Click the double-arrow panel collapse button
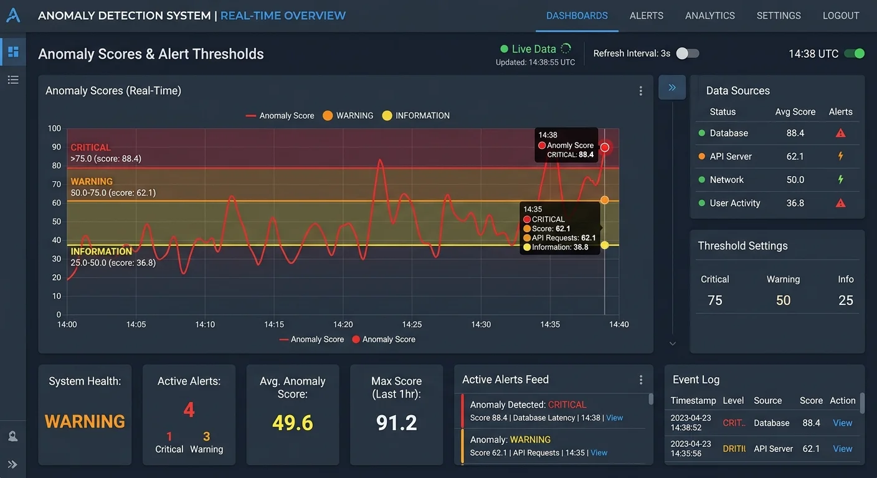Screen dimensions: 877x478 pos(672,88)
